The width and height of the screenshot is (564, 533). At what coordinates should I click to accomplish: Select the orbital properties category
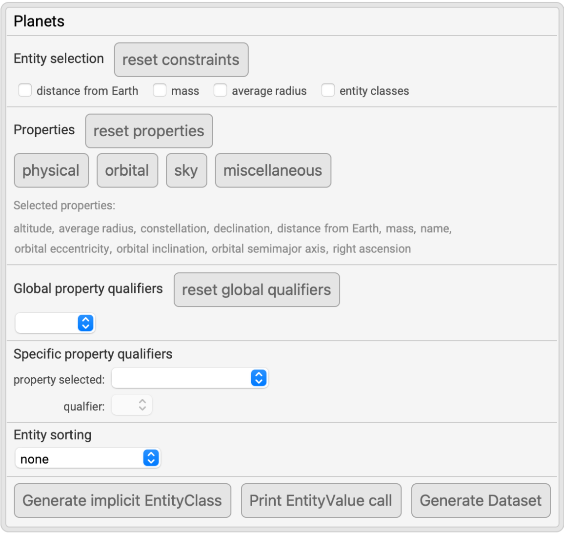(127, 170)
